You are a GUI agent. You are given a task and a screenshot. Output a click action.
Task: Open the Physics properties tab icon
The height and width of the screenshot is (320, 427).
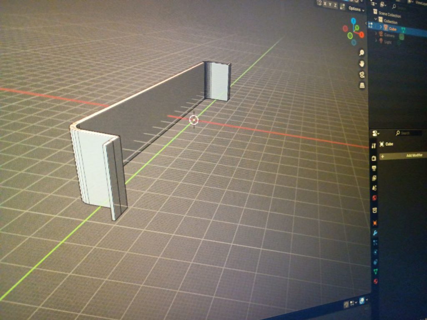point(375,252)
